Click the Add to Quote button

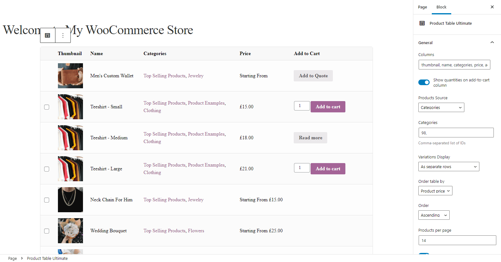(313, 76)
